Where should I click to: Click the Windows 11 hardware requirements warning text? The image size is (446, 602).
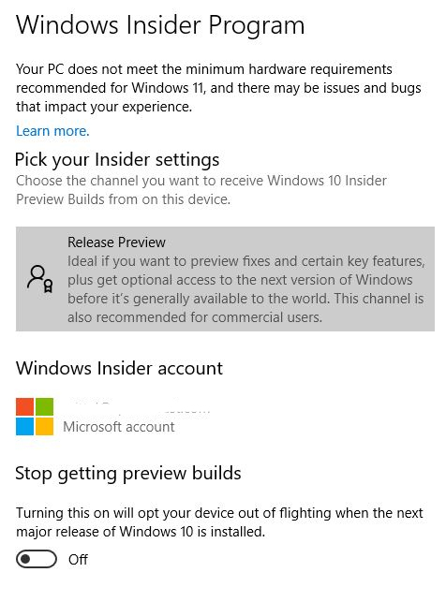click(x=218, y=88)
